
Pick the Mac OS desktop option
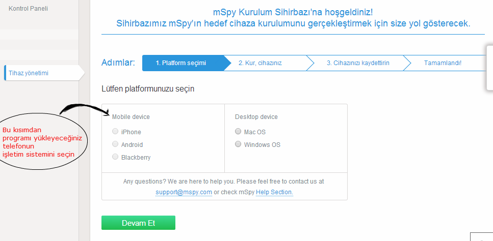(x=238, y=132)
